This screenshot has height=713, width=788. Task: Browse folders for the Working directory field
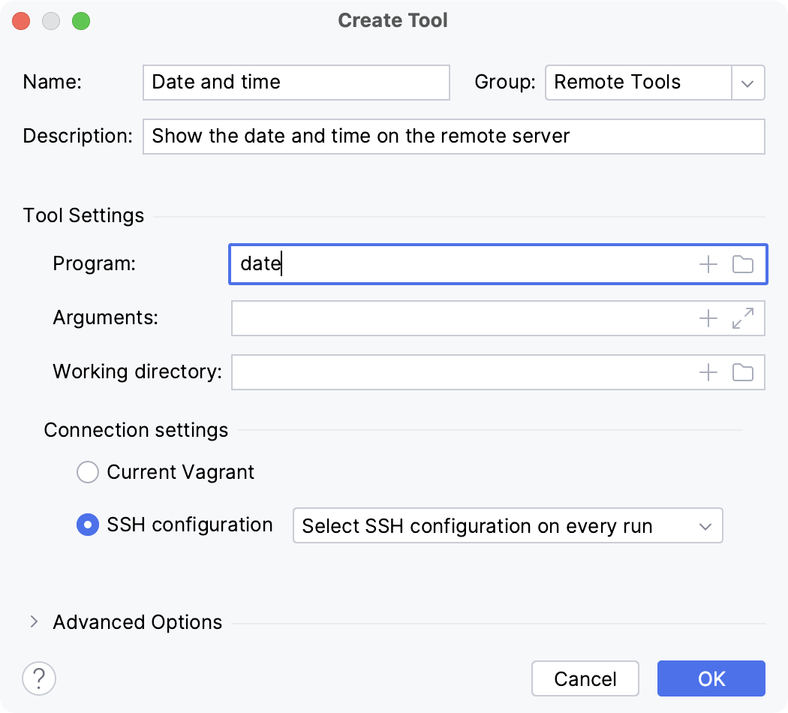(x=743, y=372)
